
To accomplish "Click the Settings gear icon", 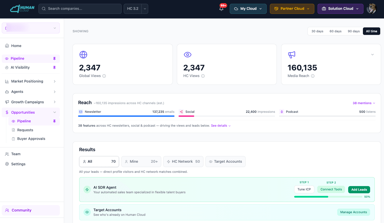I will pyautogui.click(x=7, y=164).
